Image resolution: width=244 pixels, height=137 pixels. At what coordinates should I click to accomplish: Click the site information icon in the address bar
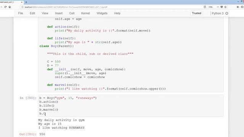point(22,7)
